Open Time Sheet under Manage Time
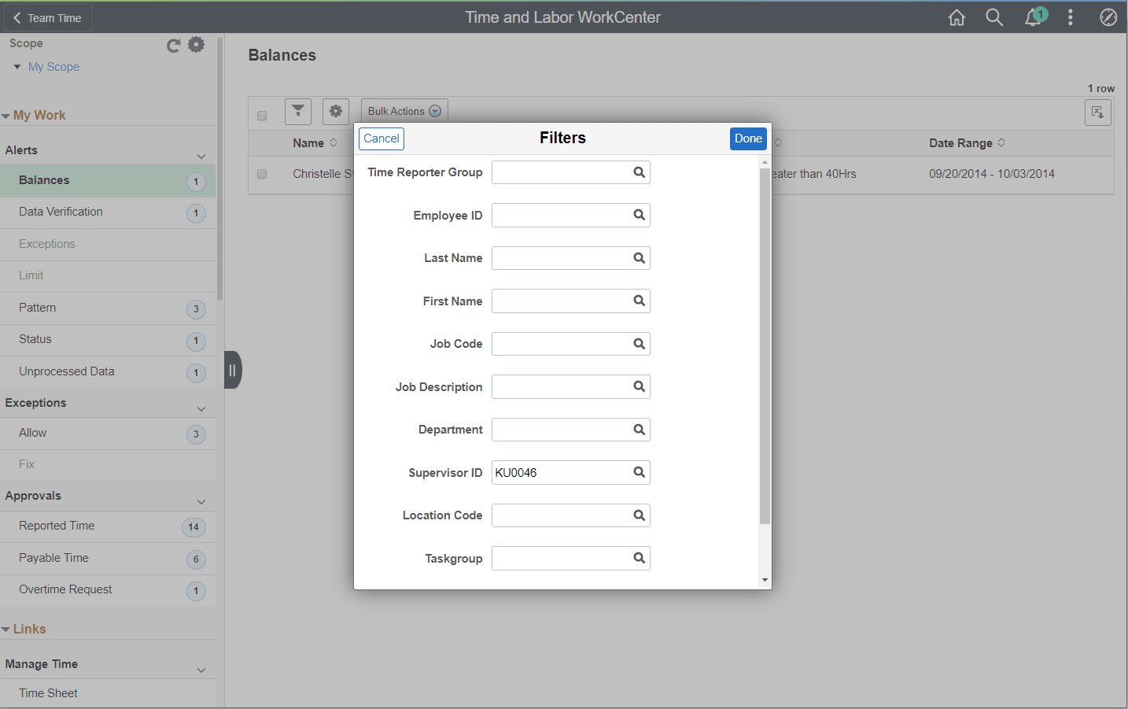 tap(49, 692)
